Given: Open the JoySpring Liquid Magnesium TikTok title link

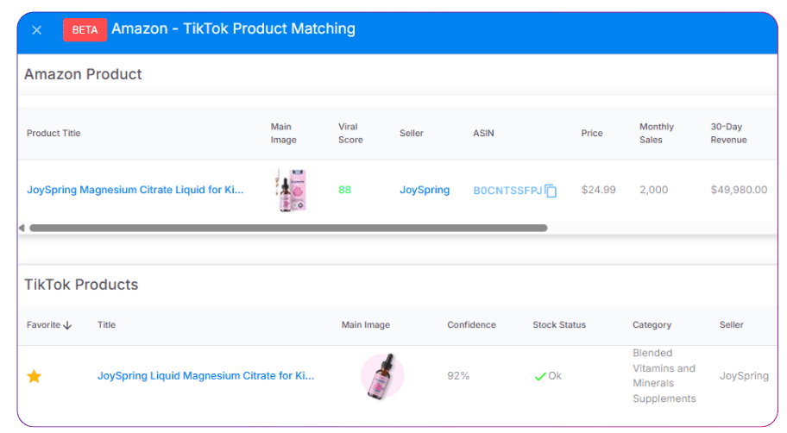Looking at the screenshot, I should coord(205,376).
